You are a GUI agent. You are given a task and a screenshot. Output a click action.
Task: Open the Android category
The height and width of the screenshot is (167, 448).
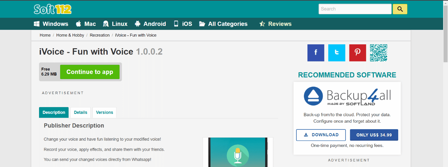(150, 24)
